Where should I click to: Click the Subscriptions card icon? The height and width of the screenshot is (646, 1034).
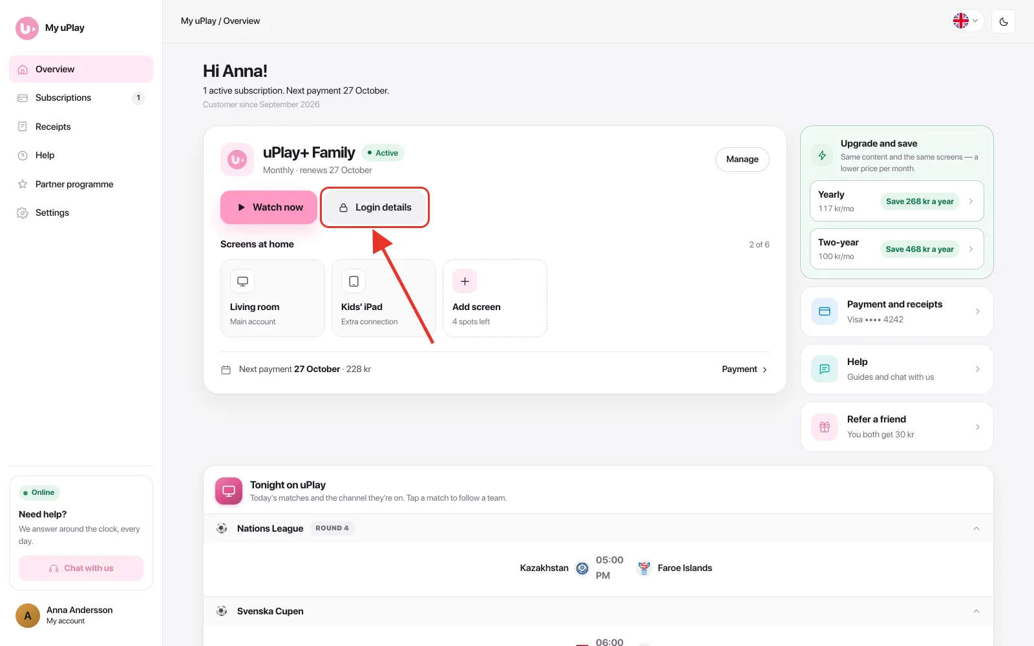(x=23, y=98)
